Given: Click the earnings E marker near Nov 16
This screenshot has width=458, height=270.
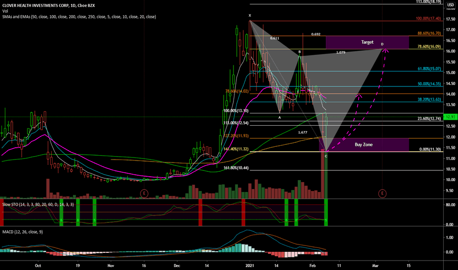Looking at the screenshot, I should click(144, 193).
